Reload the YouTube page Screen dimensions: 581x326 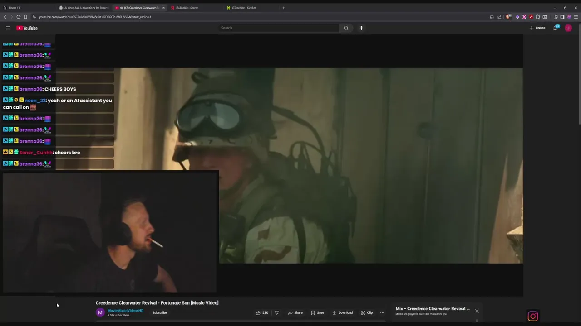(18, 17)
